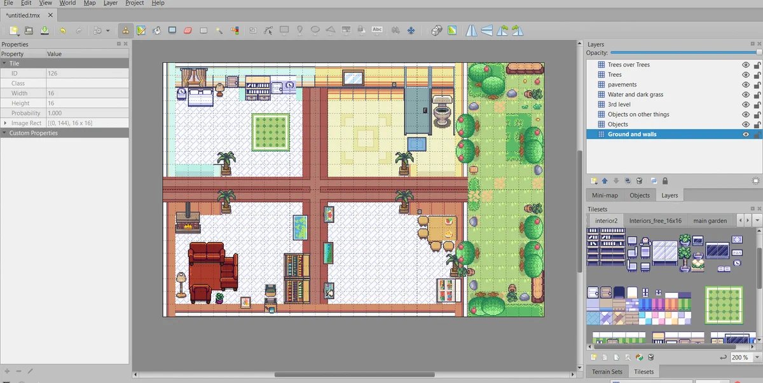Viewport: 763px width, 383px height.
Task: Click the Save toolbar icon
Action: click(x=45, y=30)
